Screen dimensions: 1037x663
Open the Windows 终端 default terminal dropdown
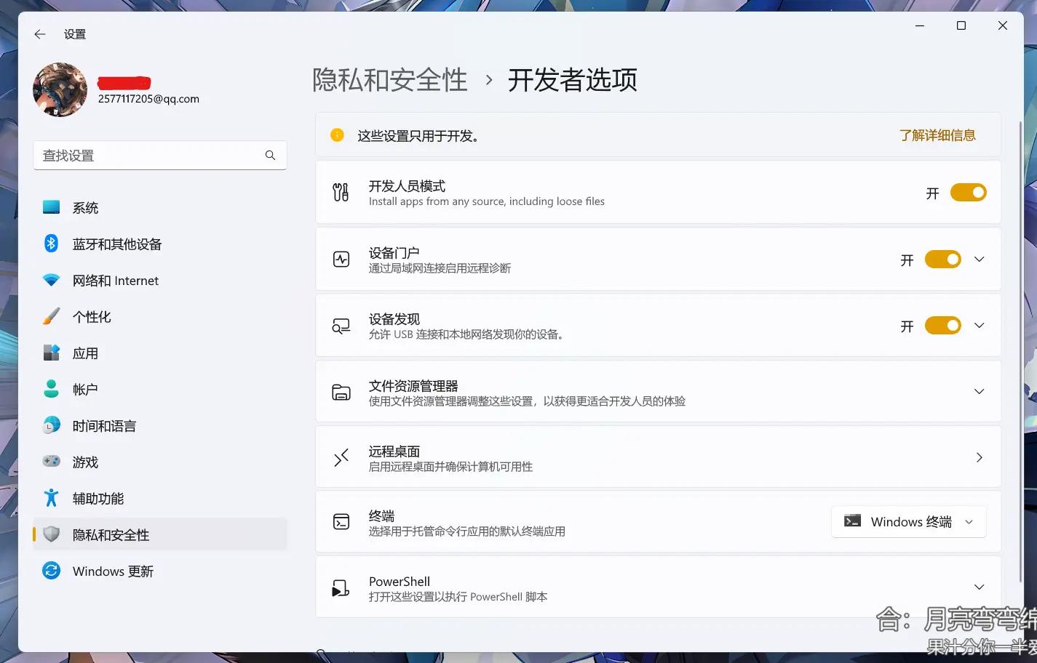pos(908,522)
